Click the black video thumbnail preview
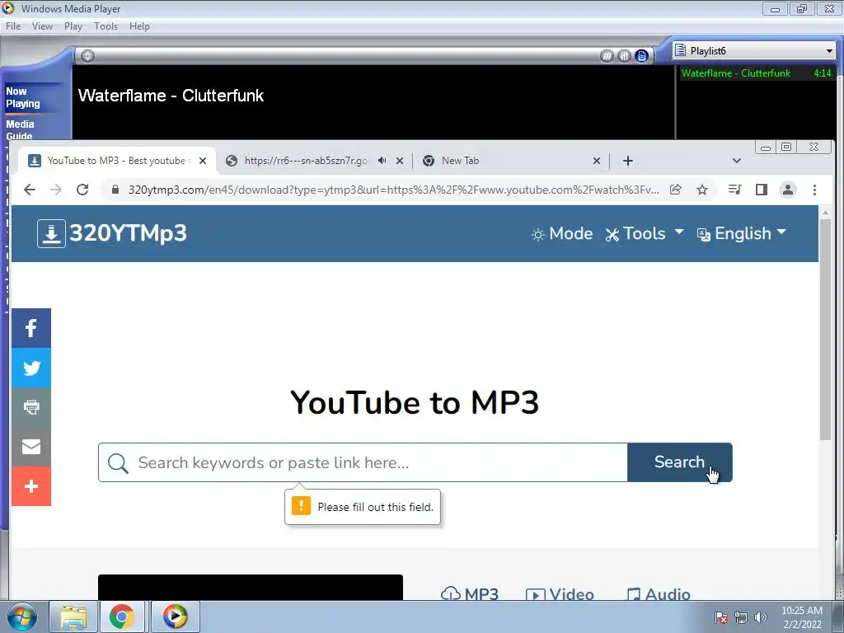This screenshot has width=844, height=633. pos(251,587)
